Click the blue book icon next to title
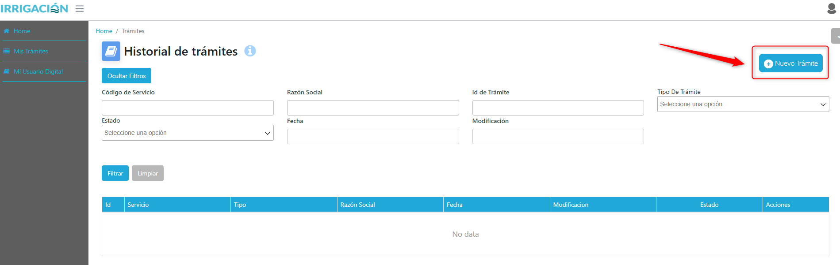840x265 pixels. coord(111,51)
